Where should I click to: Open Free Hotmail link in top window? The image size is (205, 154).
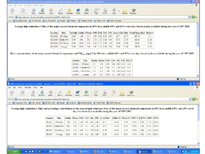(x=35, y=21)
